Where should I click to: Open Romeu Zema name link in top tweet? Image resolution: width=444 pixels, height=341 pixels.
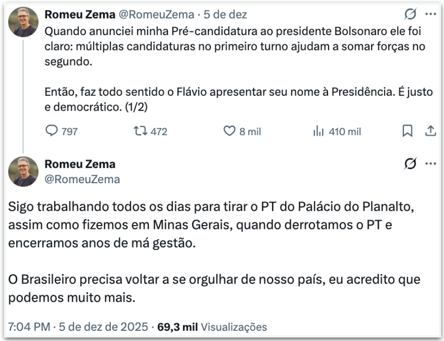tap(79, 15)
